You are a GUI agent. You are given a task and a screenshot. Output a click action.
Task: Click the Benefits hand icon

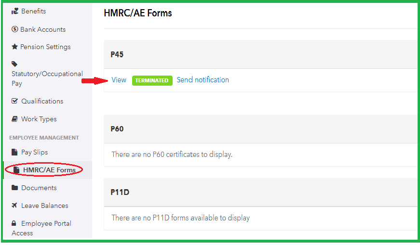[x=15, y=11]
